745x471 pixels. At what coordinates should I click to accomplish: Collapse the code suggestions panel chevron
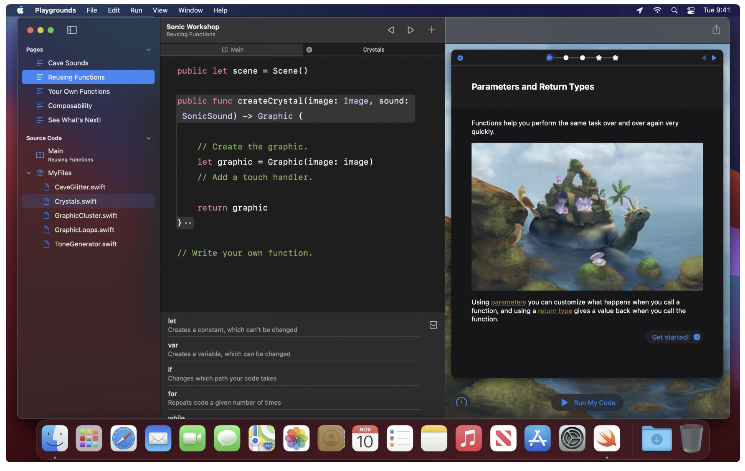click(x=433, y=325)
